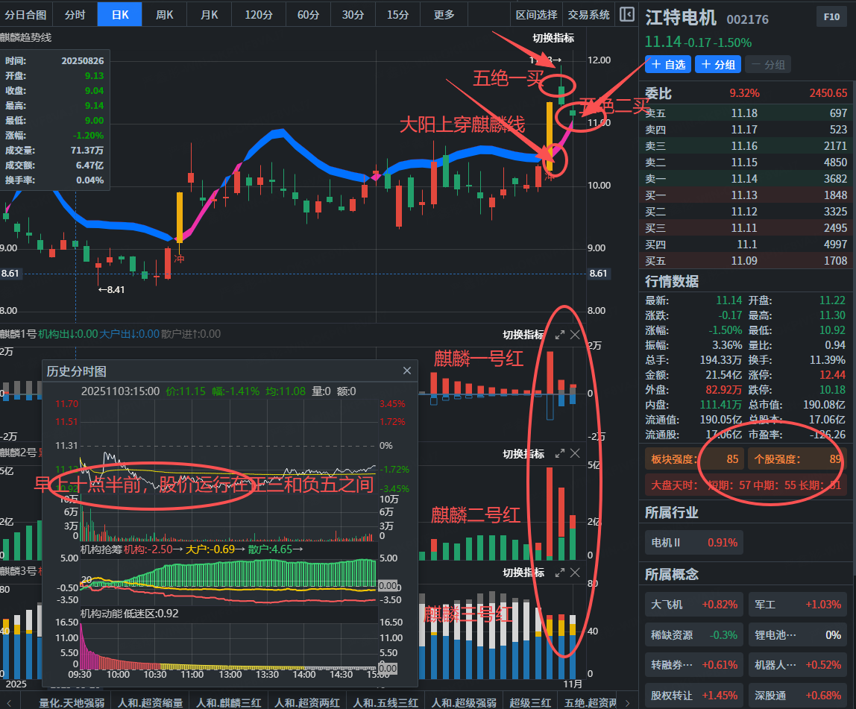This screenshot has height=709, width=856.
Task: Open F10 company information
Action: (x=831, y=16)
